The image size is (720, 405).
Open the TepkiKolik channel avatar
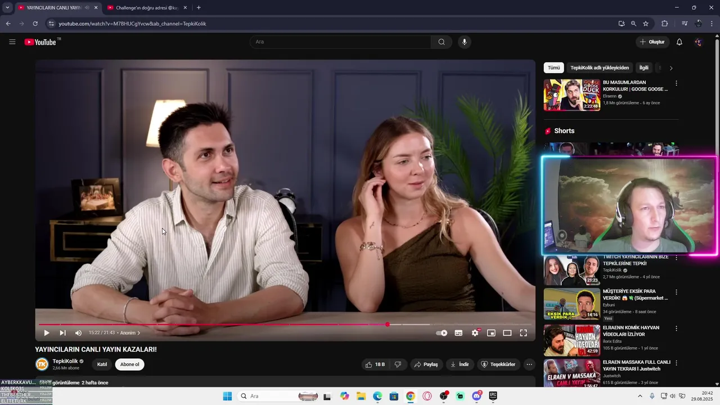pos(42,364)
